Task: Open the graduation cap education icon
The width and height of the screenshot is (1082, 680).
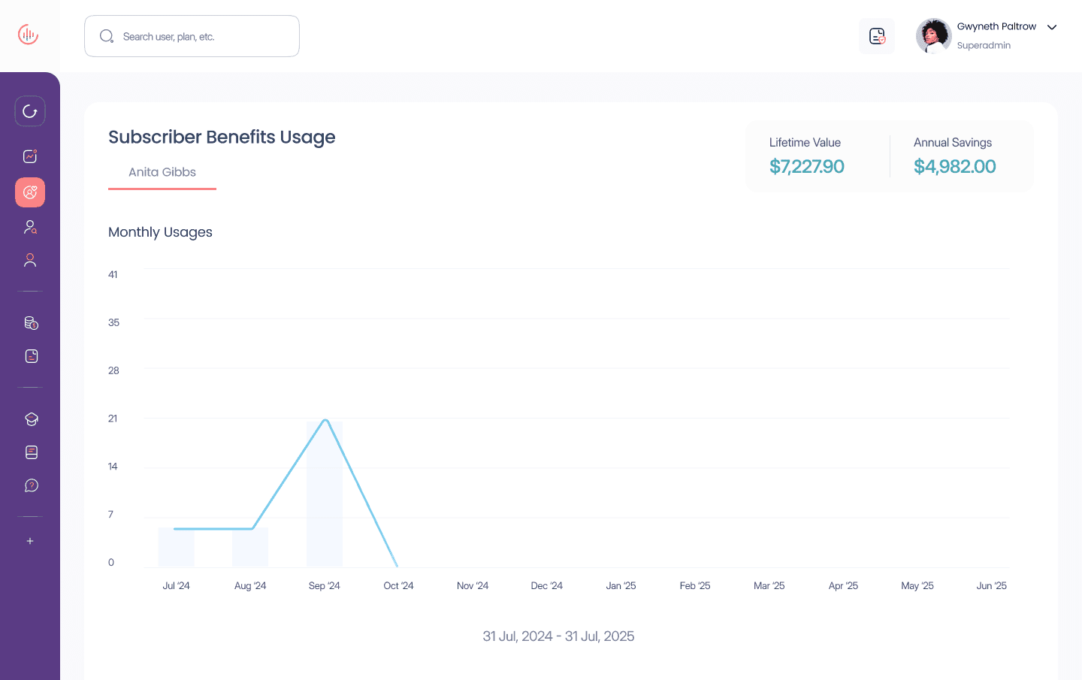Action: point(30,419)
